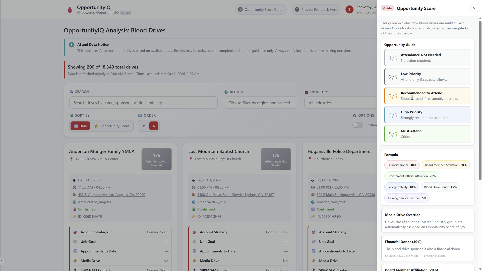The width and height of the screenshot is (482, 271).
Task: Click the Blood Drive Count 15% chip
Action: (x=440, y=187)
